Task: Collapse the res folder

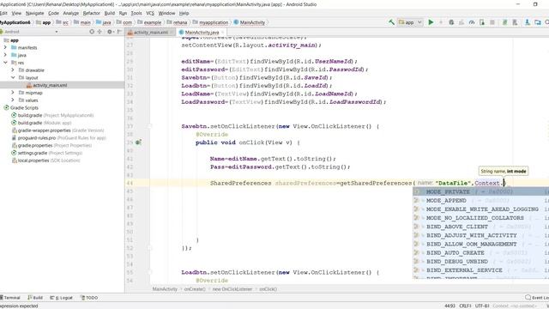Action: [5, 63]
